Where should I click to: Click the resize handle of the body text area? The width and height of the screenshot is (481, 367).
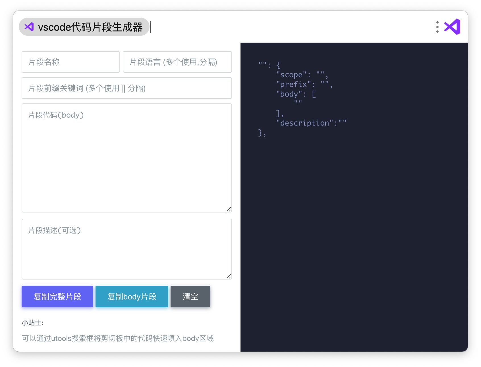click(229, 209)
